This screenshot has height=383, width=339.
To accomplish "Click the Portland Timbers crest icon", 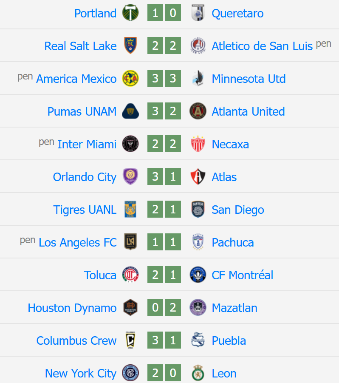I will 130,13.
